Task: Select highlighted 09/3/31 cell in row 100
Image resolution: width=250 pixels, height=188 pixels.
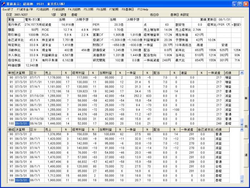Action: click(22, 124)
